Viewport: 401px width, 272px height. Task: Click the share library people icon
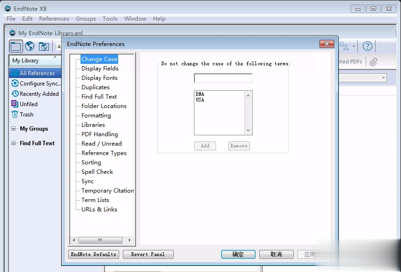click(x=344, y=46)
